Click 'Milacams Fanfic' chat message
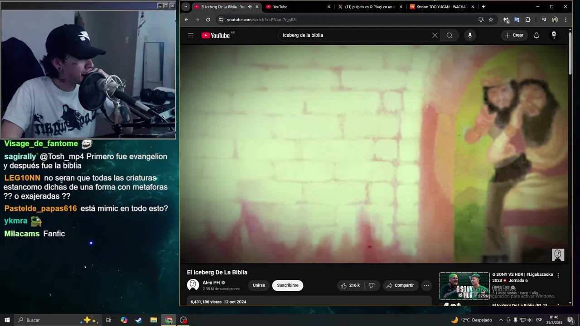580x326 pixels. click(x=35, y=234)
